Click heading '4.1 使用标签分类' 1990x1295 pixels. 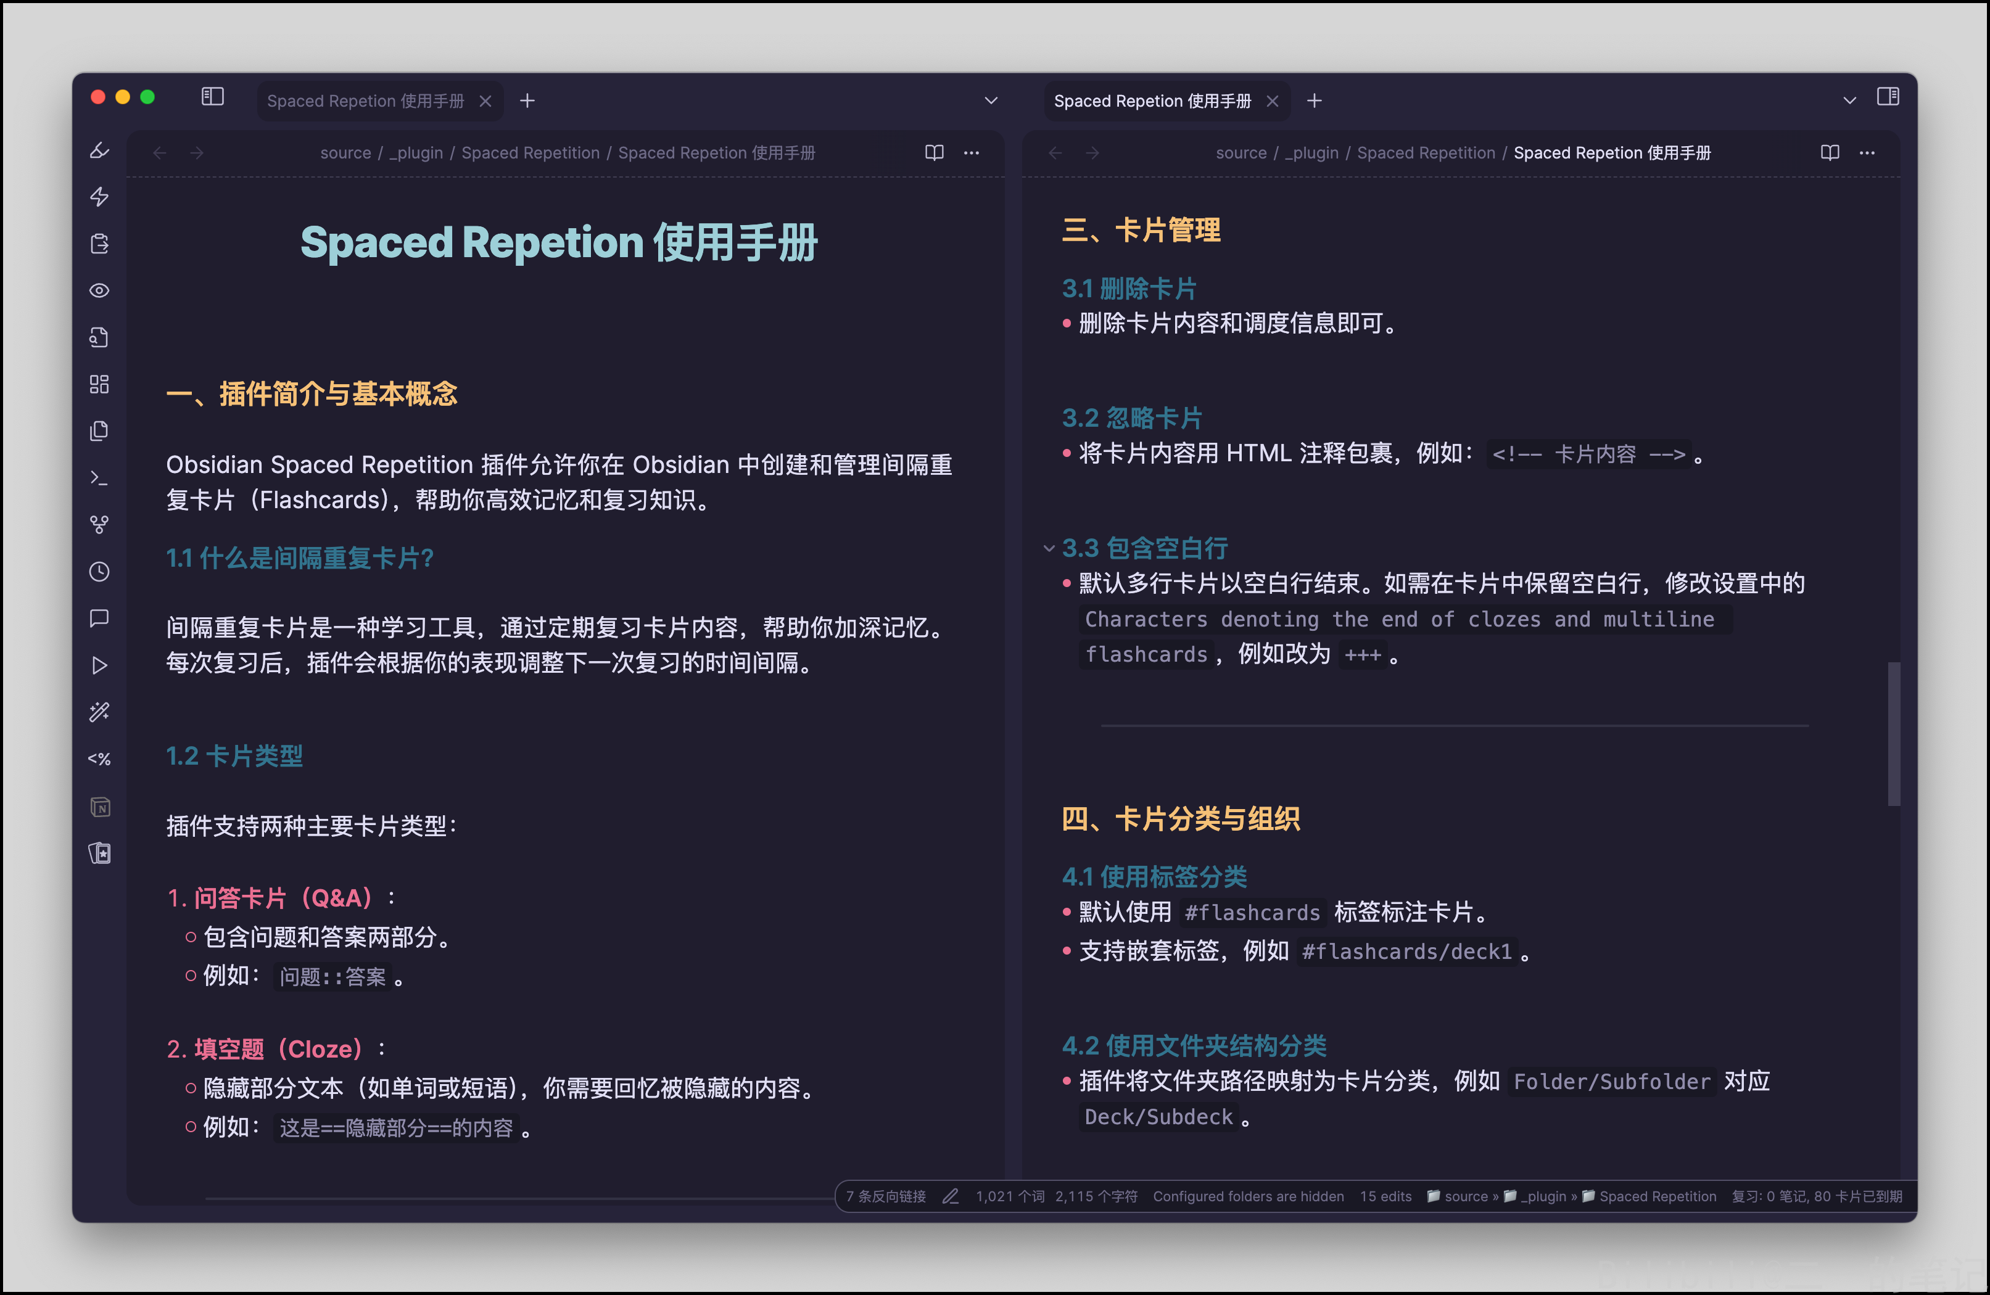pos(1154,876)
